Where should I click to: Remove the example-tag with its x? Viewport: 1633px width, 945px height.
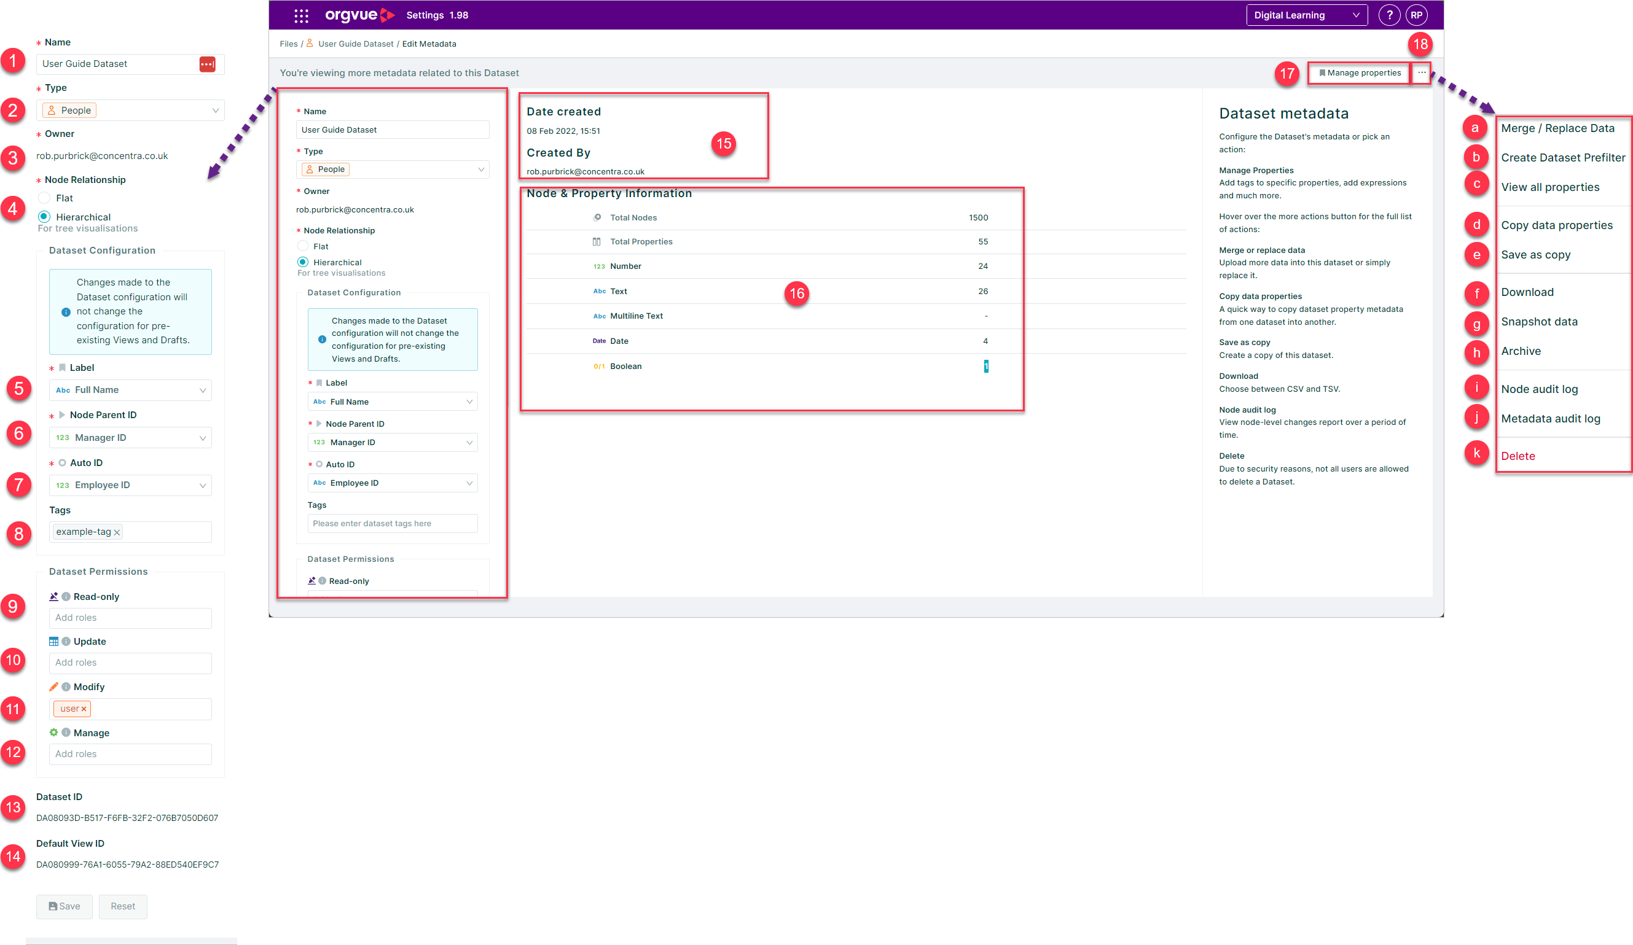(x=117, y=532)
